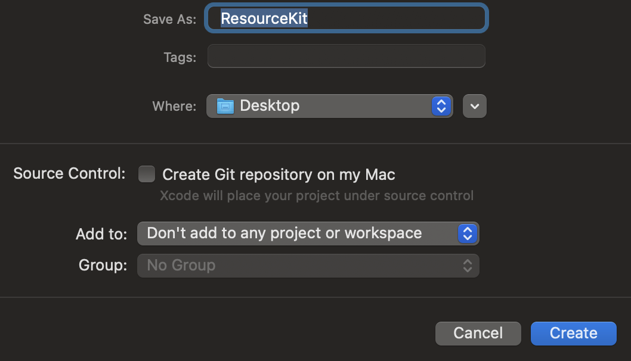Click the 'Xcode will place your project under source control' text

317,196
